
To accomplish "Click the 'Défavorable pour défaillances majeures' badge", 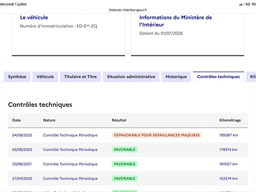I will (157, 135).
